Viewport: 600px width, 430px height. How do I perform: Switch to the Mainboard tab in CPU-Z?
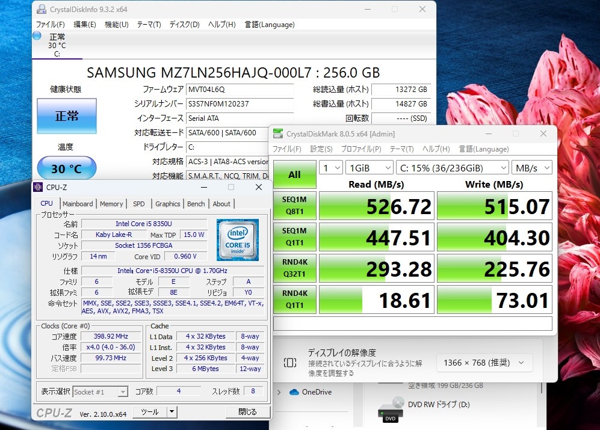click(x=78, y=204)
